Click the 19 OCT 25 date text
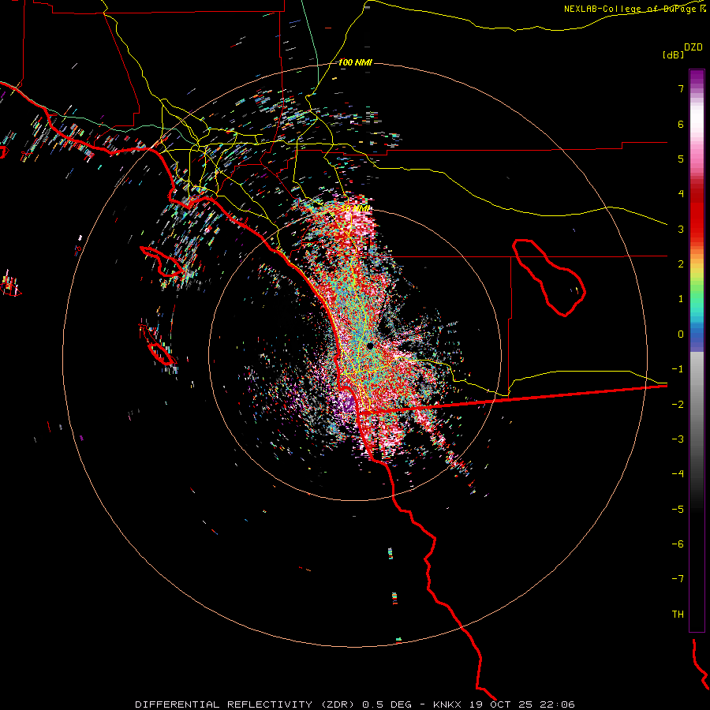The width and height of the screenshot is (710, 710). point(501,704)
